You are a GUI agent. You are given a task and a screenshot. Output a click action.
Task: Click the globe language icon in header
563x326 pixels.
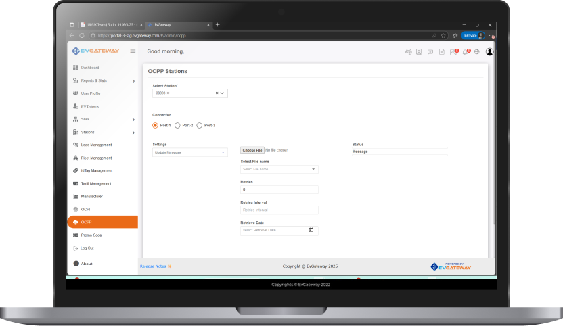(x=477, y=51)
